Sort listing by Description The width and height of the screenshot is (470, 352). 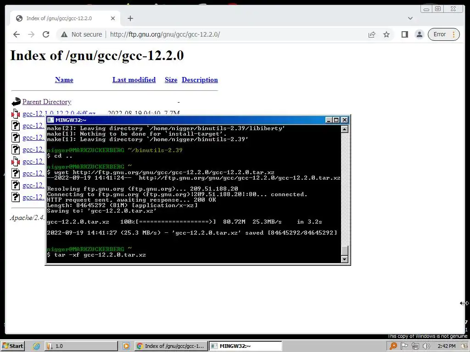click(x=200, y=80)
